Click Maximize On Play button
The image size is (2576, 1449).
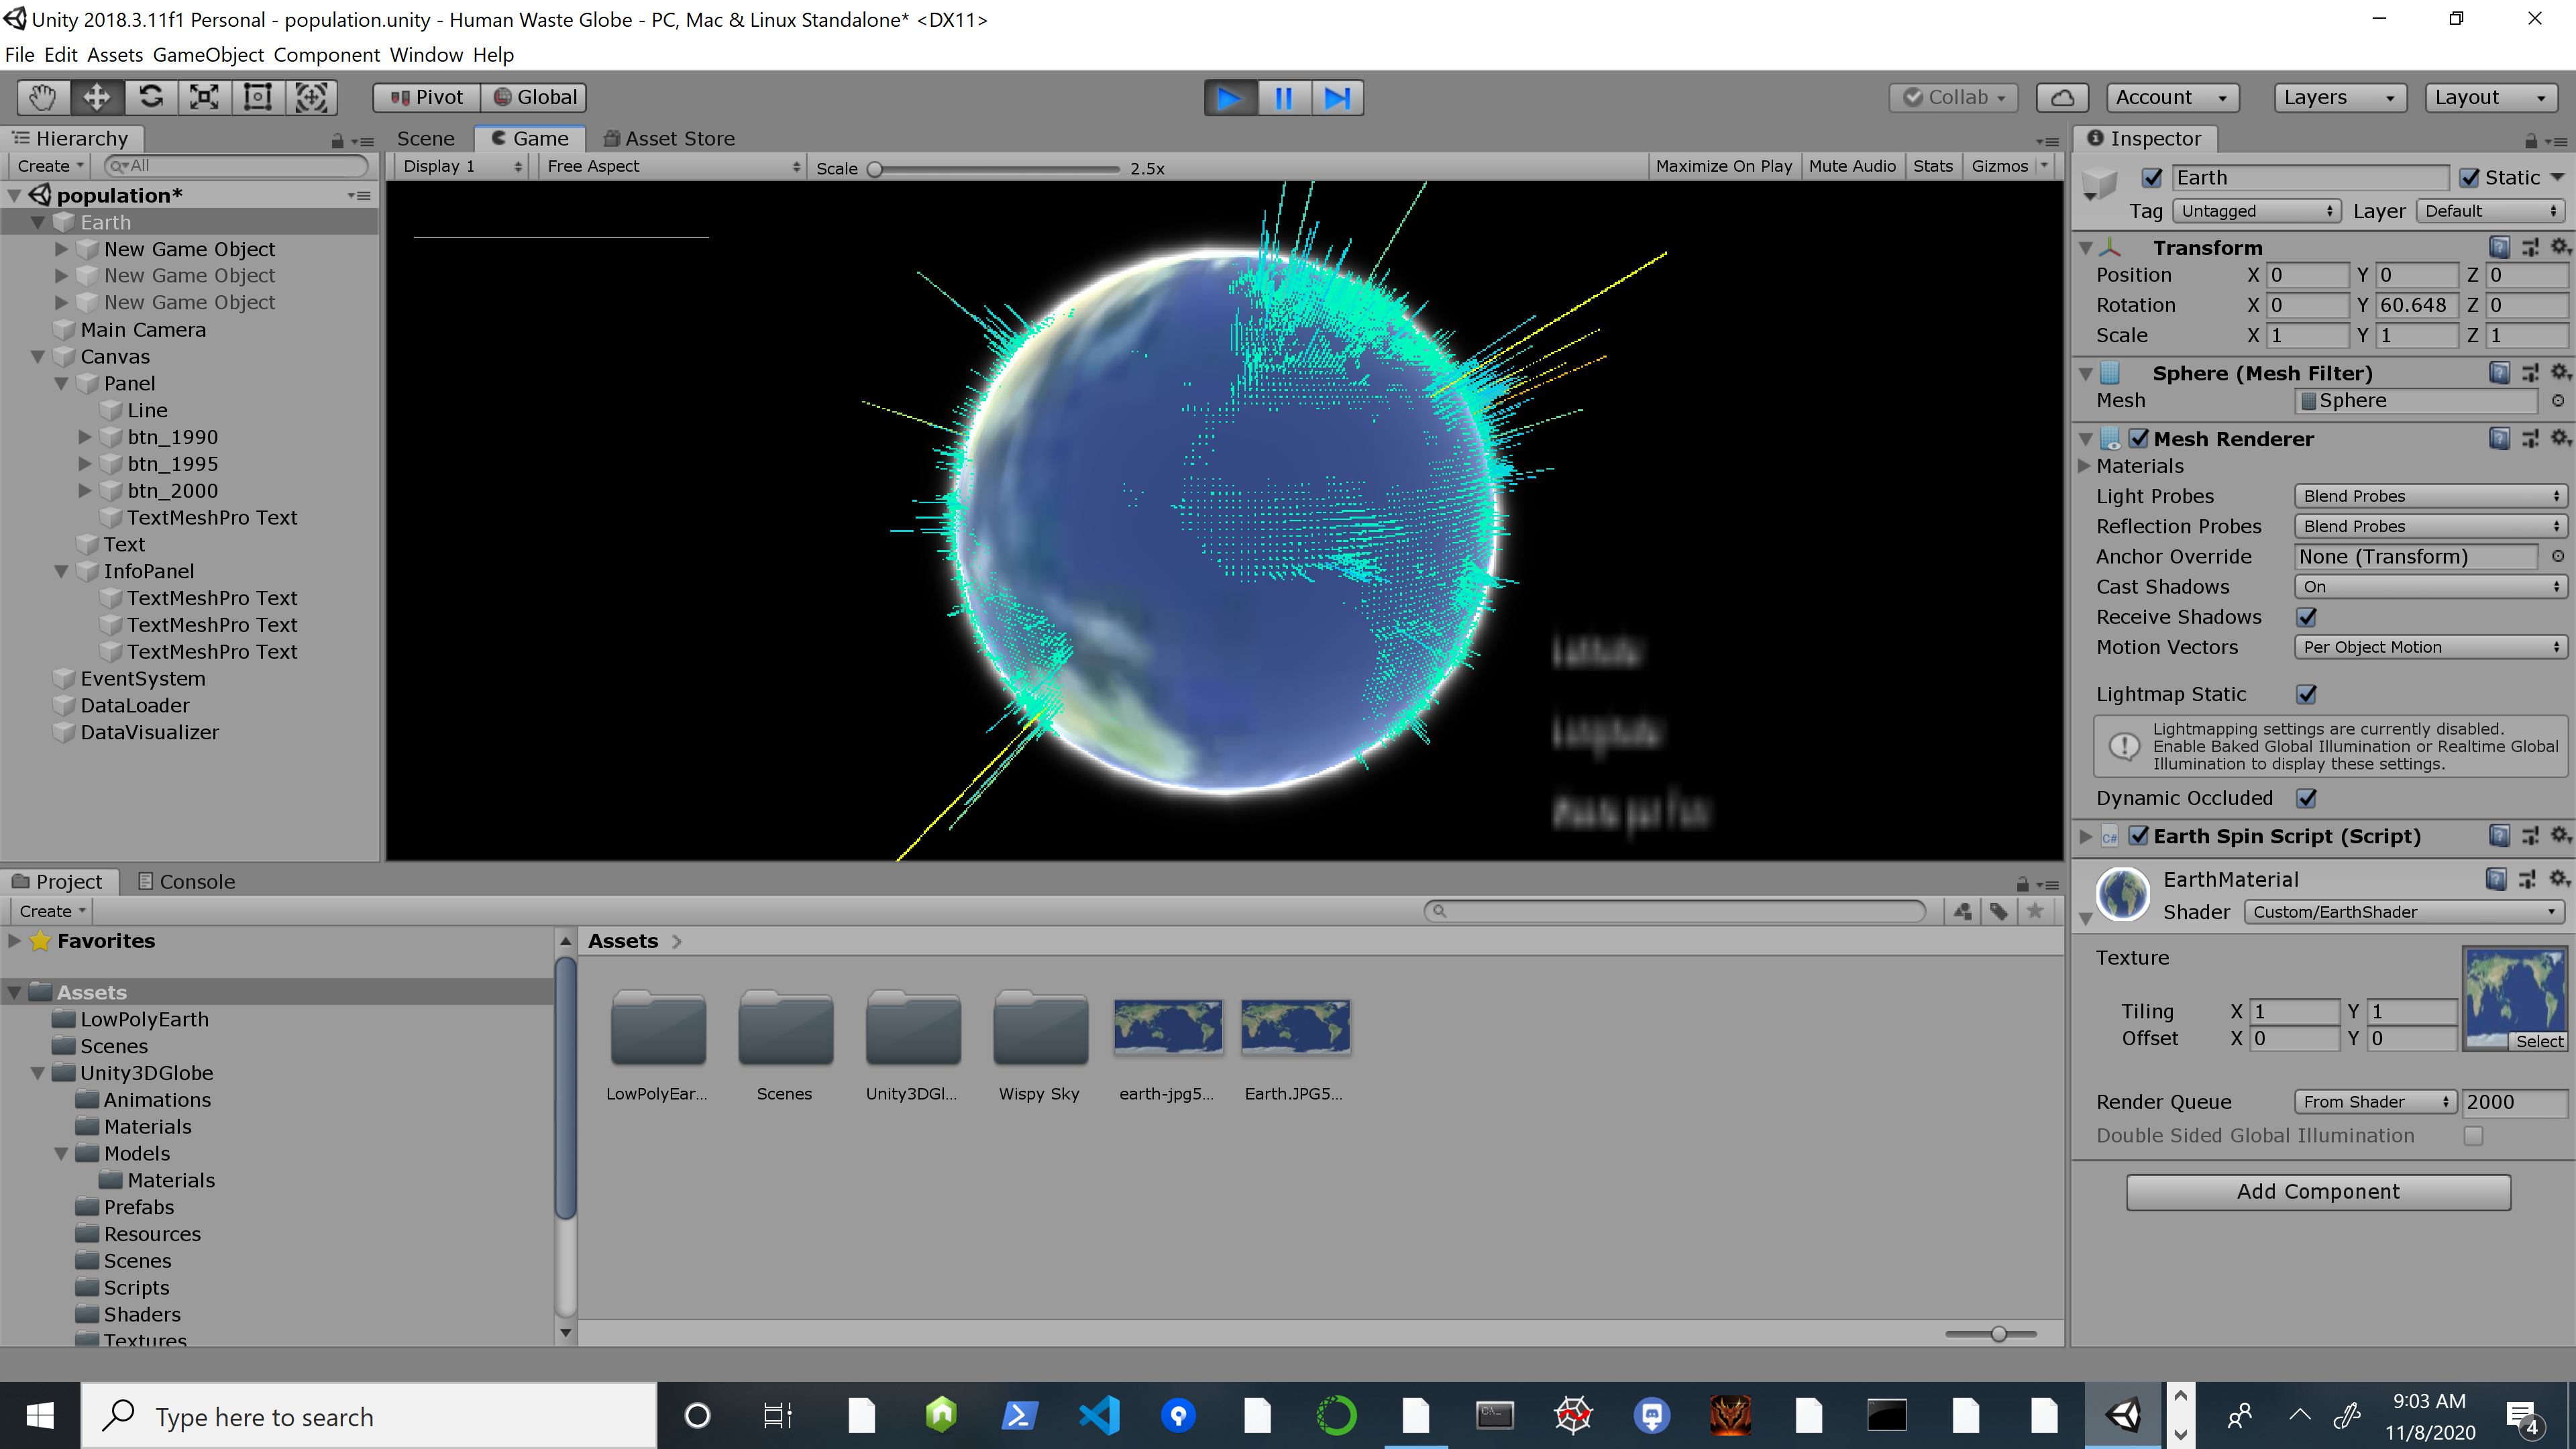[x=1723, y=166]
